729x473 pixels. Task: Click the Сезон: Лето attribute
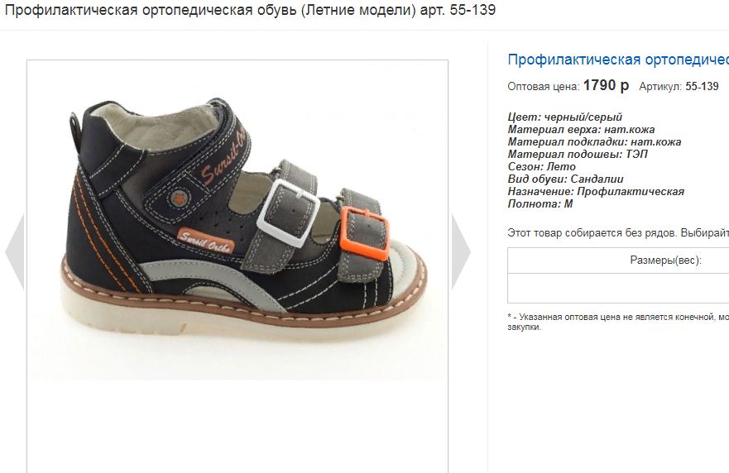[x=542, y=166]
